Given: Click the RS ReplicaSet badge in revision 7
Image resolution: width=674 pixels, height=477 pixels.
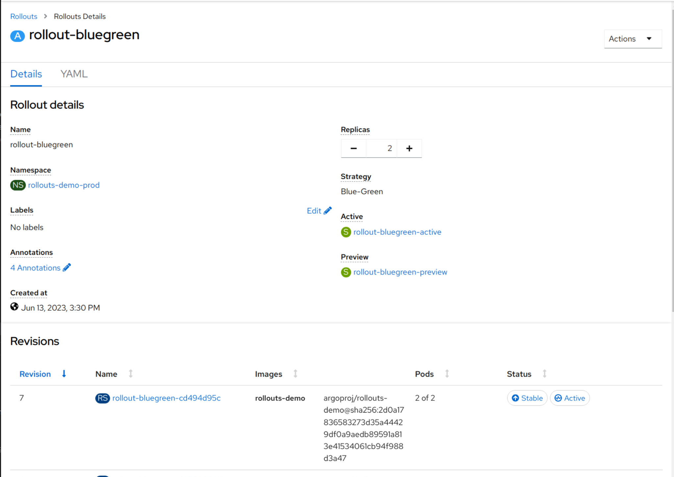Looking at the screenshot, I should click(102, 398).
